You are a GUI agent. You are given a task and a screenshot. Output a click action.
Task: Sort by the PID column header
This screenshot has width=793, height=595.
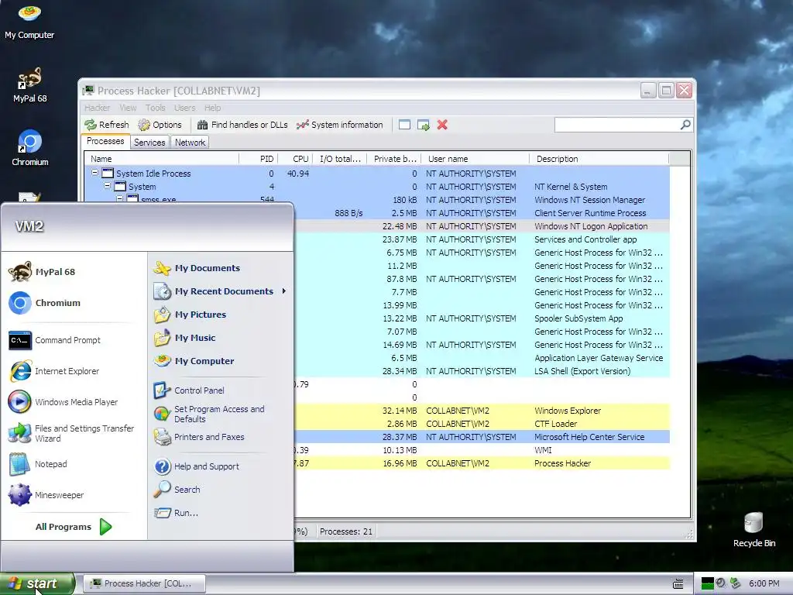[x=258, y=159]
